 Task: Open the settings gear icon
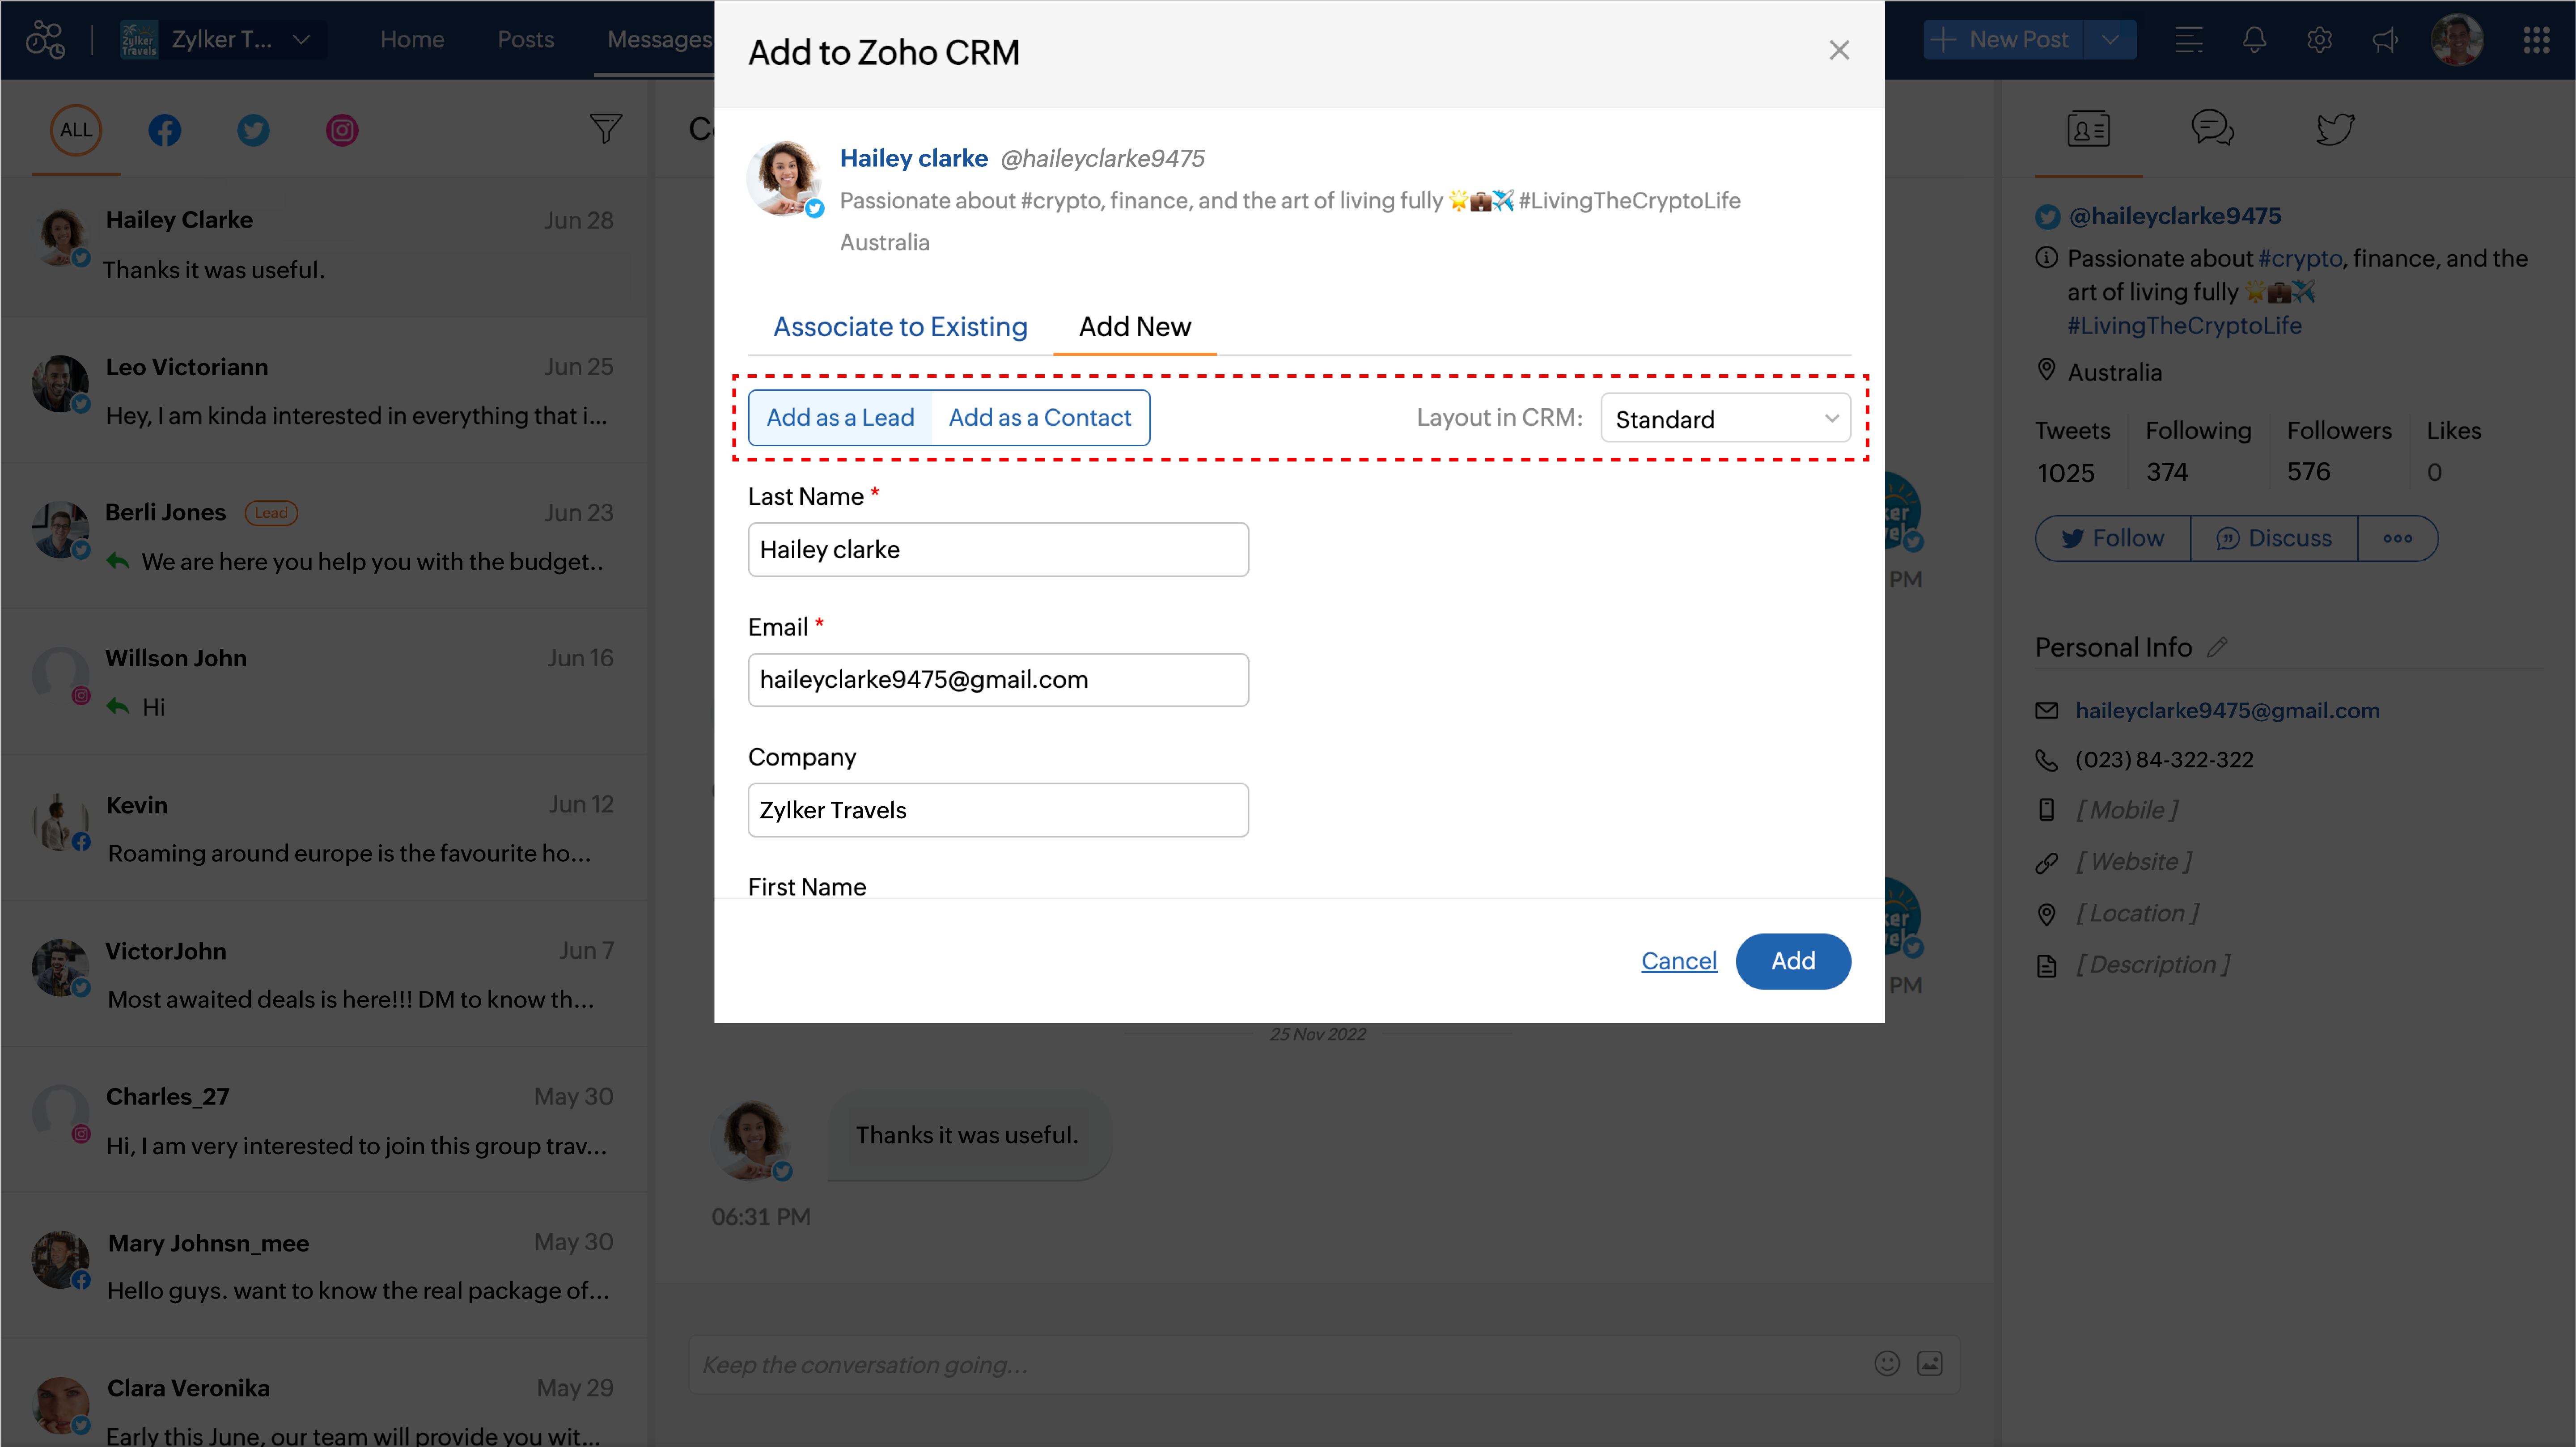(2319, 40)
